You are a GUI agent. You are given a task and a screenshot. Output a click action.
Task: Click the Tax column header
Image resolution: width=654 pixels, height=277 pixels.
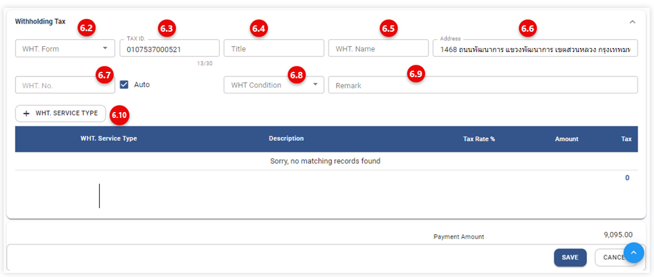click(x=626, y=139)
